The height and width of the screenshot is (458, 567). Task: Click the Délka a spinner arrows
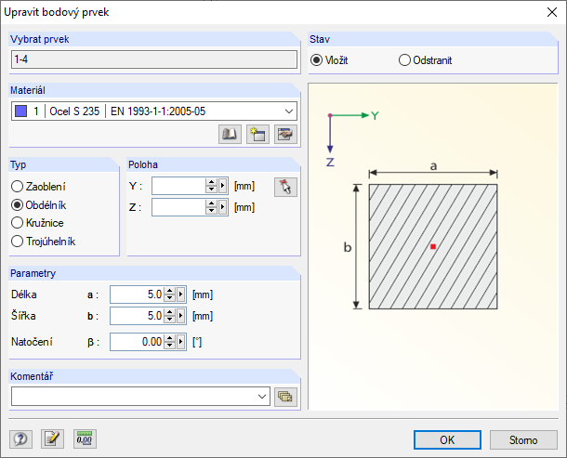[169, 294]
